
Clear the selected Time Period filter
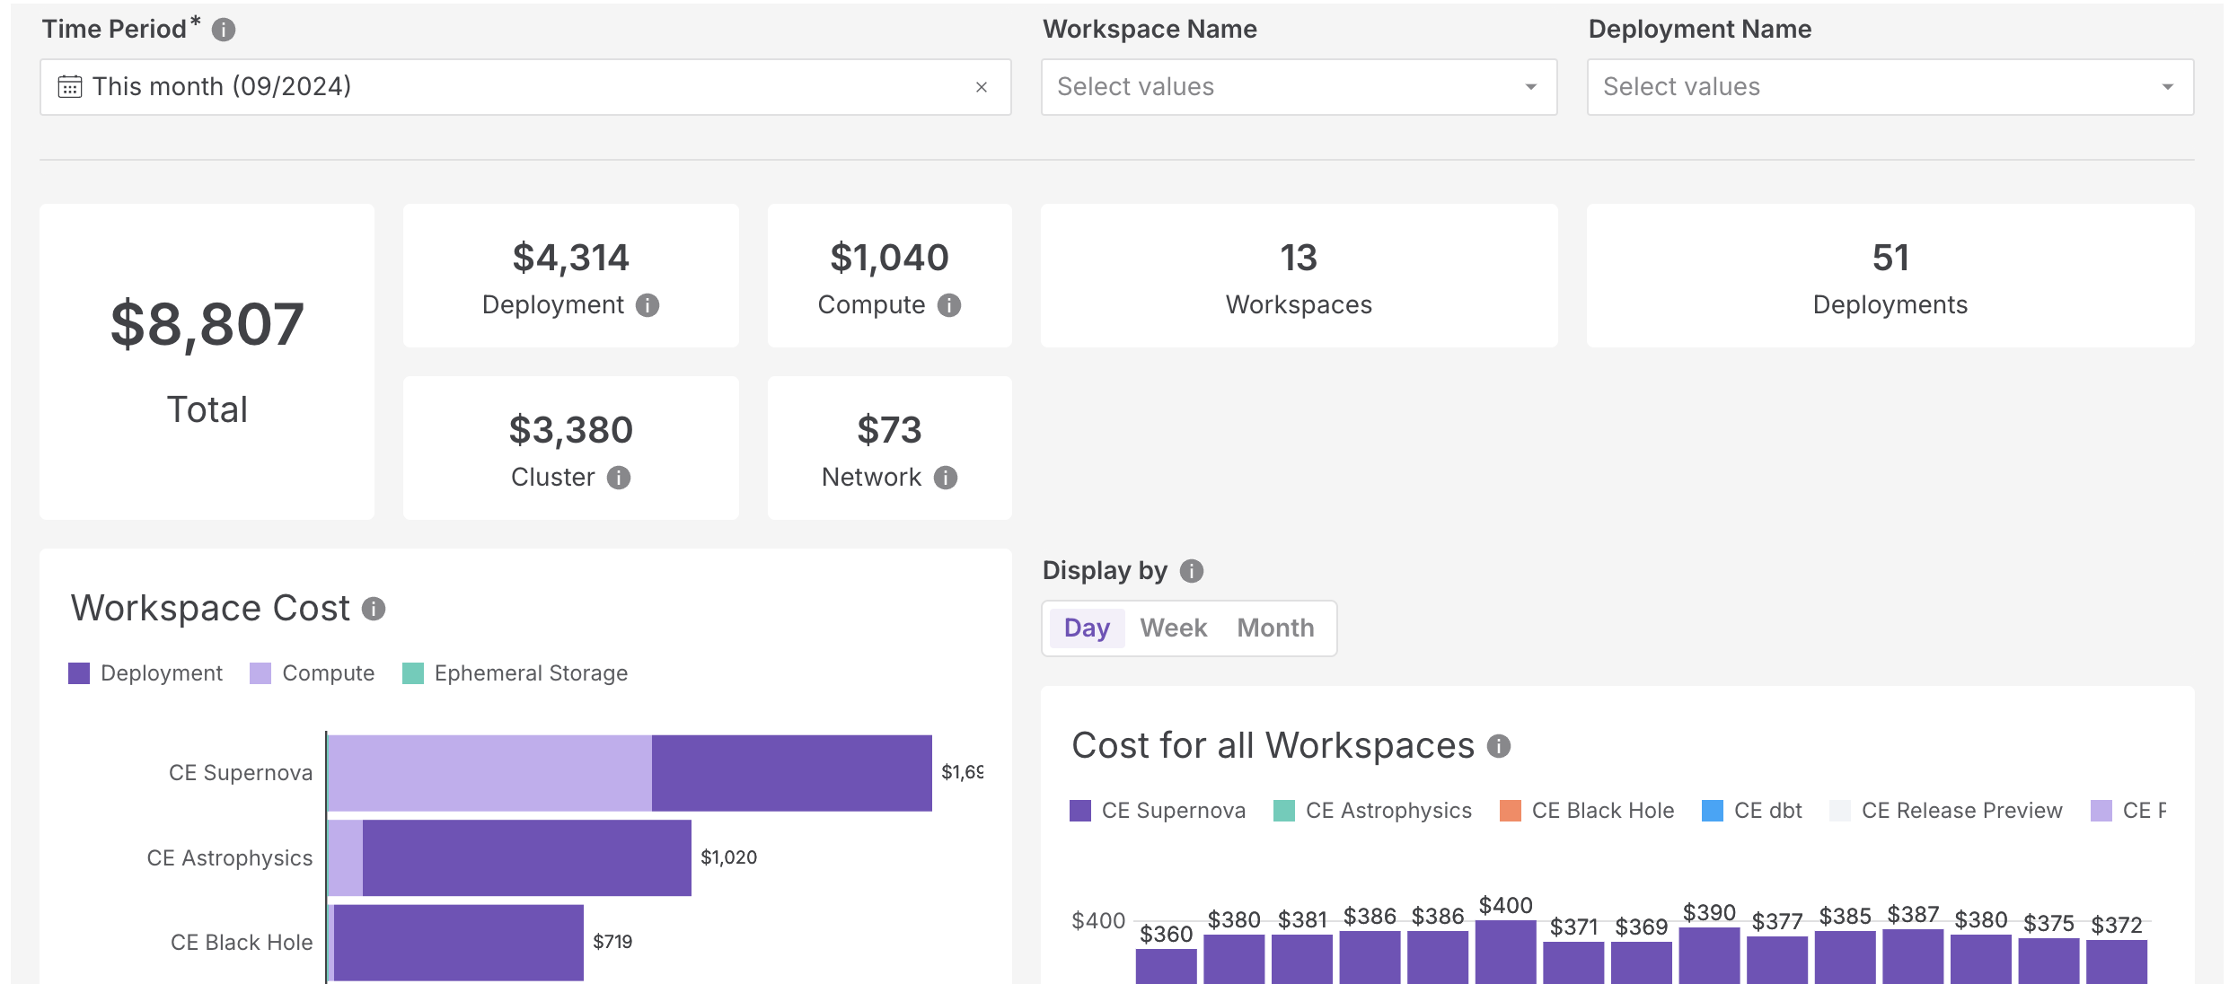pos(981,87)
